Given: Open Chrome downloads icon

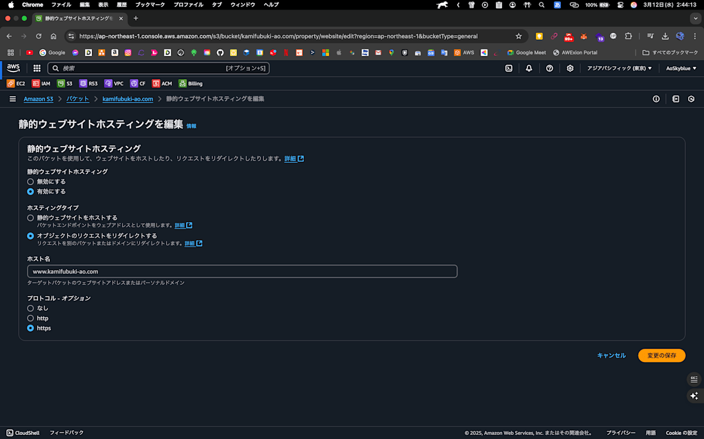Looking at the screenshot, I should (x=665, y=36).
